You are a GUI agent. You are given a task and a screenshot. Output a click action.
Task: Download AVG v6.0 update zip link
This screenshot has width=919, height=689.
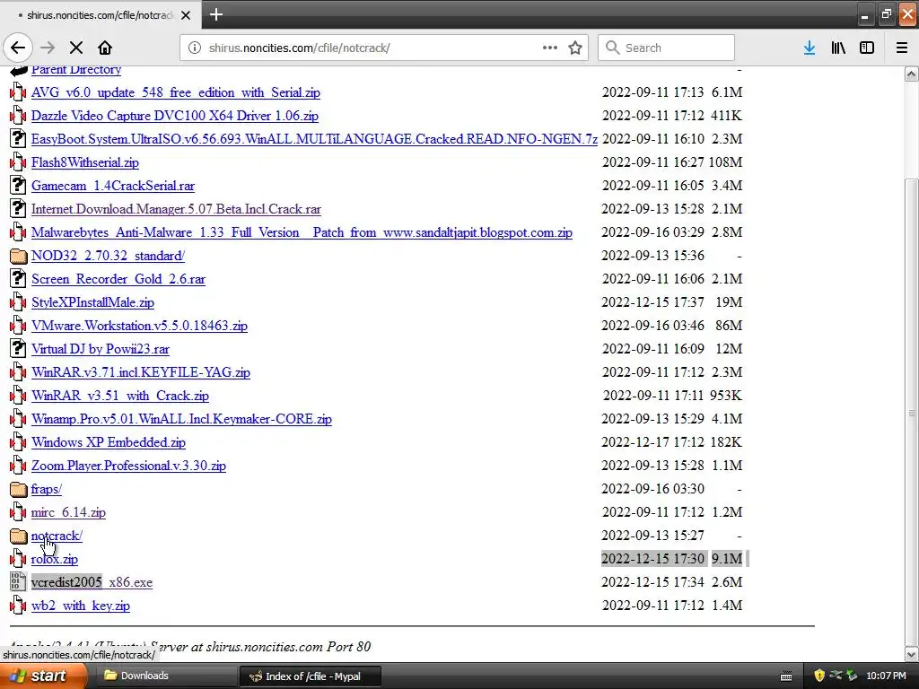[176, 92]
